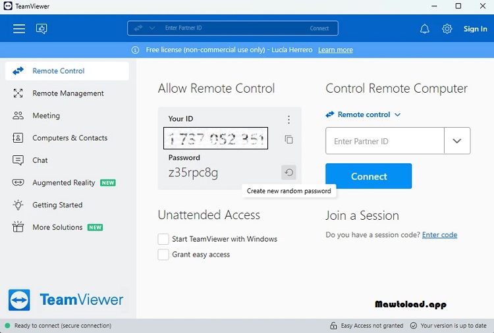
Task: Click the More Solutions gift icon
Action: tap(18, 227)
